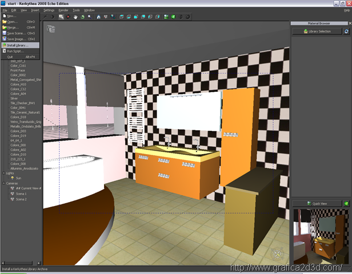Choose Run Script menu entry

[17, 51]
